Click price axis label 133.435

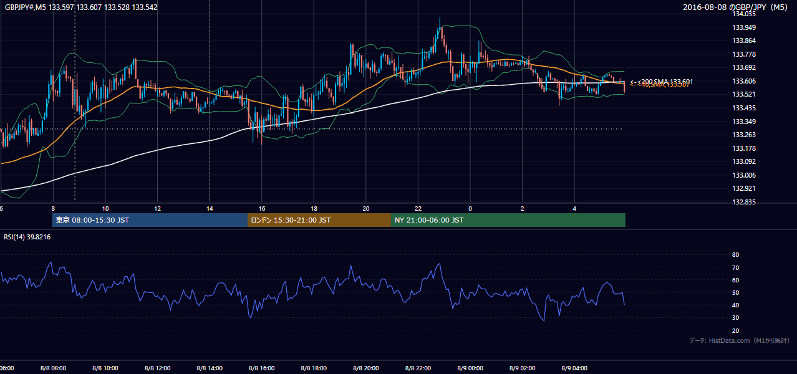(x=745, y=108)
